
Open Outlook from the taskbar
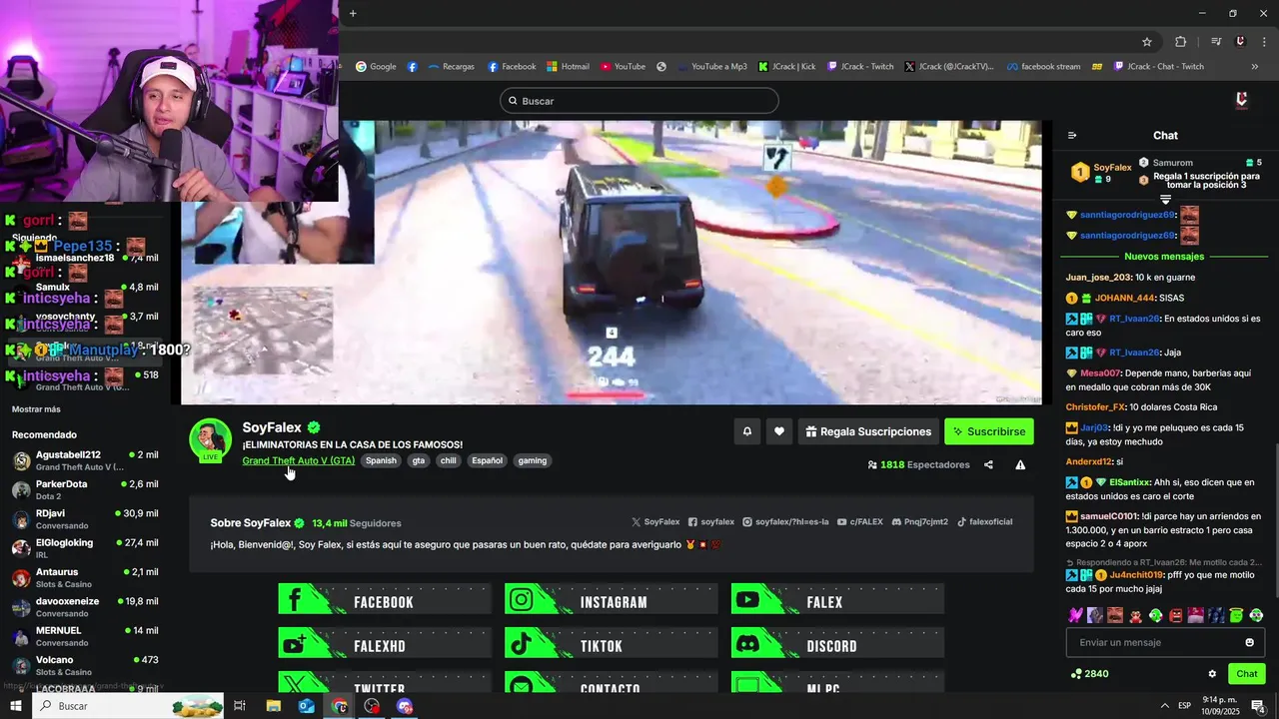(306, 706)
